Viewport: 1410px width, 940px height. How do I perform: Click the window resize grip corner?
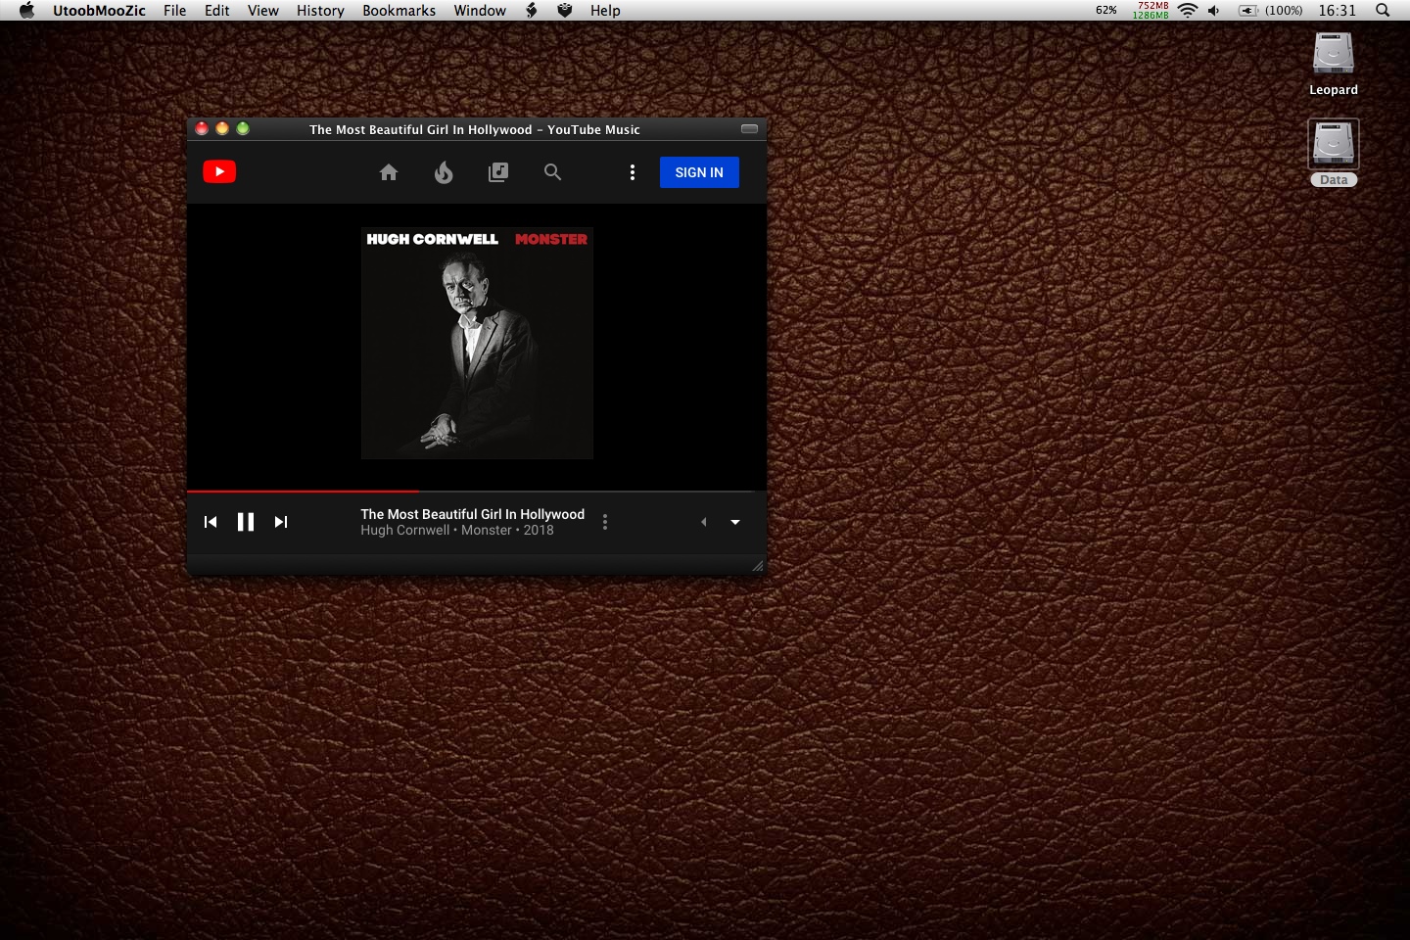(757, 565)
